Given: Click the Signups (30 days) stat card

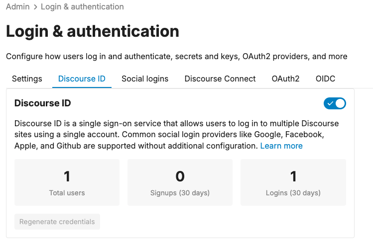Looking at the screenshot, I should tap(180, 182).
